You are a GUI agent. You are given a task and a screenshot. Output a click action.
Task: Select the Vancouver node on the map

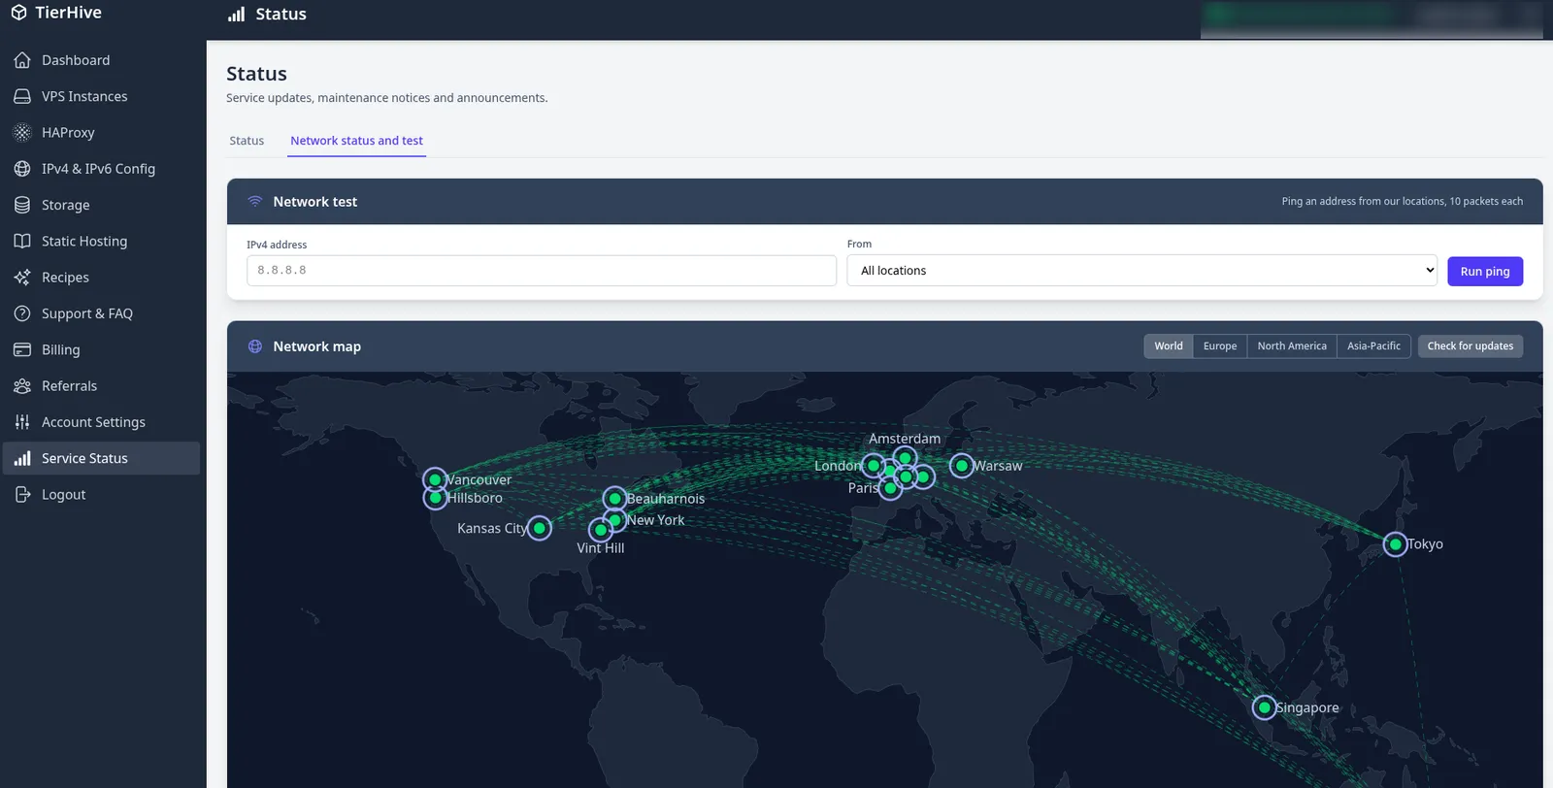tap(435, 479)
